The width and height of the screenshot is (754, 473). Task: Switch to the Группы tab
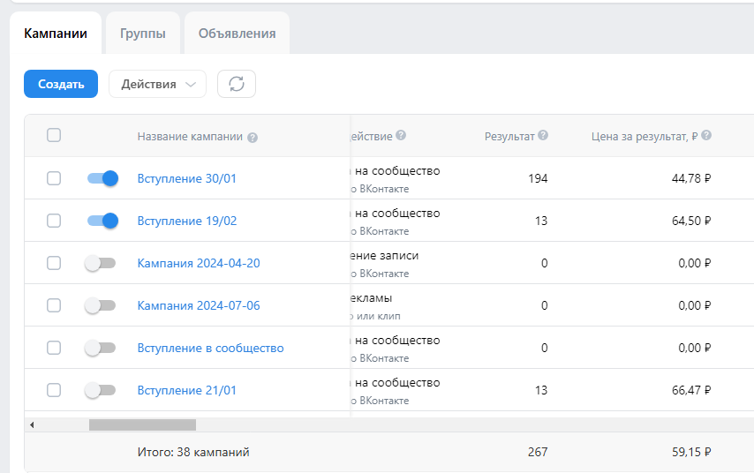143,34
